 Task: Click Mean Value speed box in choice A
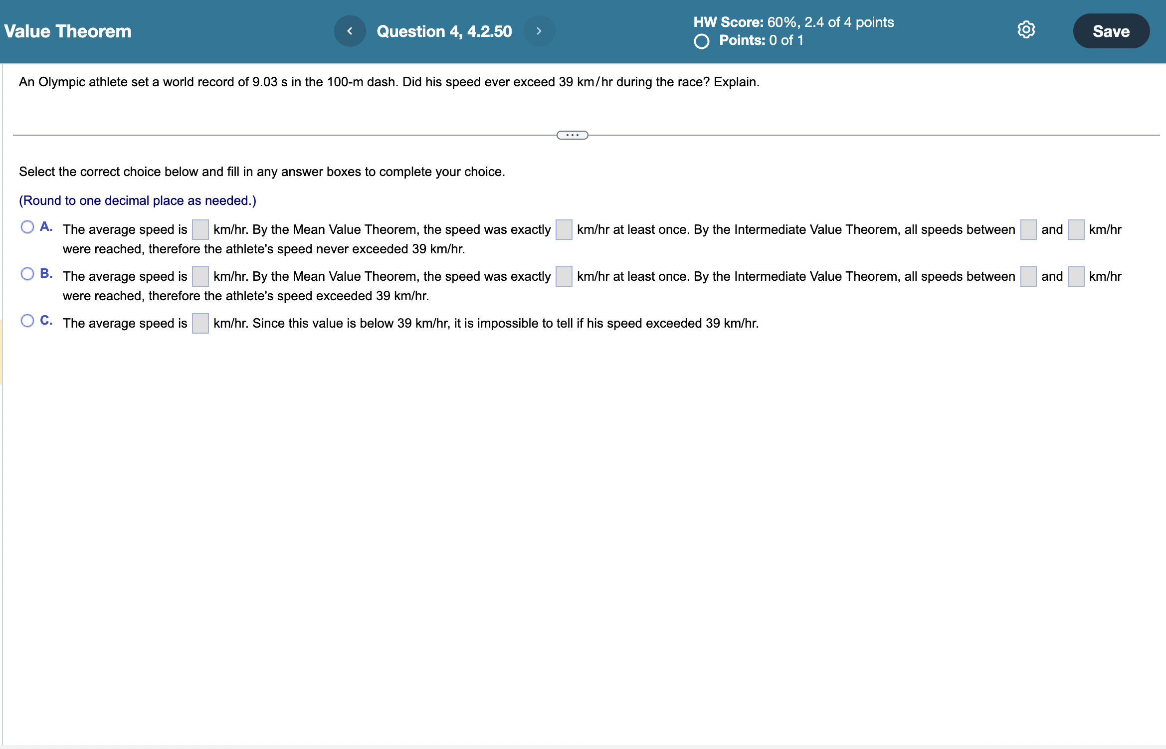point(564,230)
